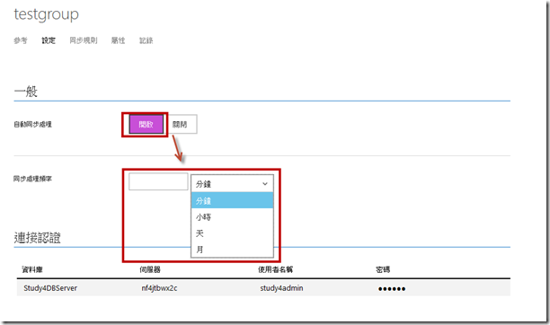Pick 天 in the frequency list
The width and height of the screenshot is (550, 325).
point(232,233)
